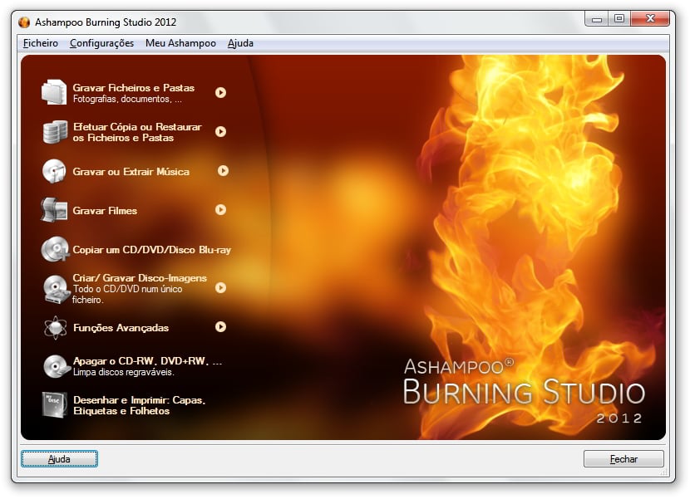Click 'Todo o CD/DVD num único ficheiro.' subtitle
The height and width of the screenshot is (499, 690).
[127, 294]
